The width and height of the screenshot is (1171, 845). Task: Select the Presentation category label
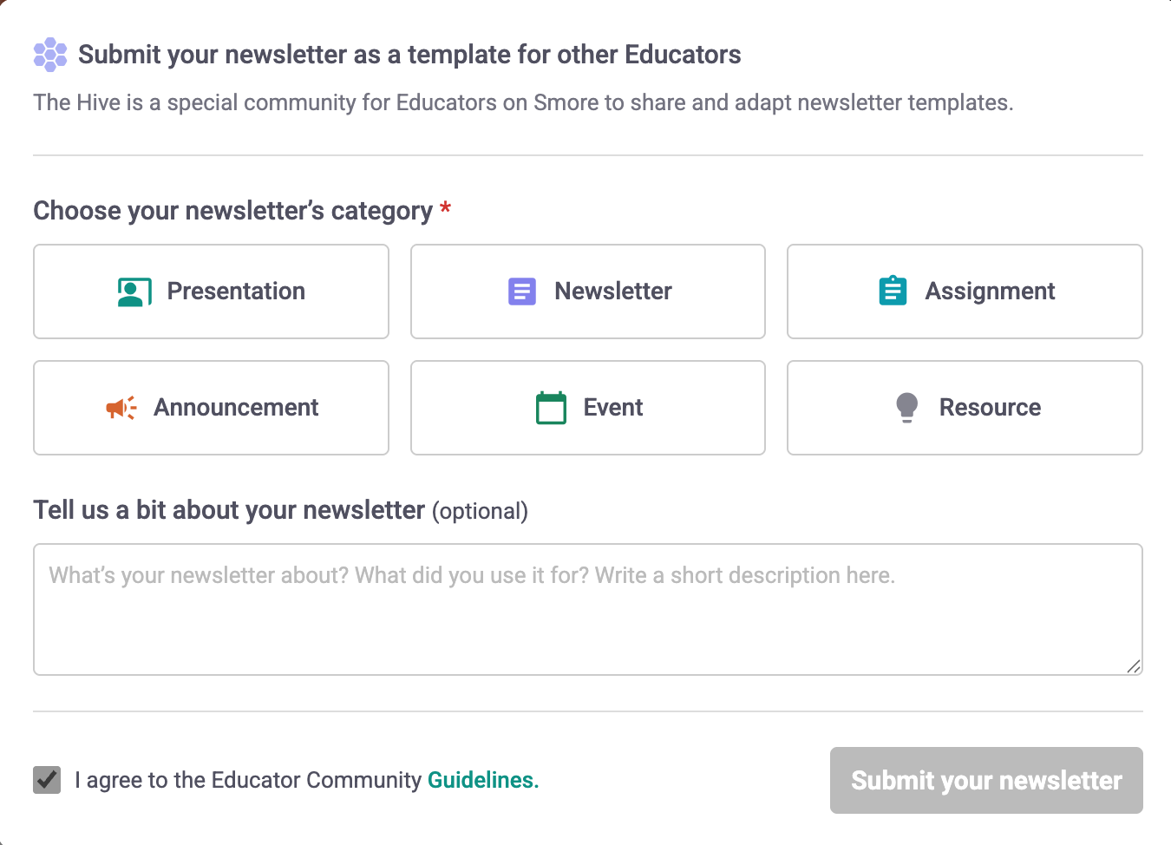[236, 291]
